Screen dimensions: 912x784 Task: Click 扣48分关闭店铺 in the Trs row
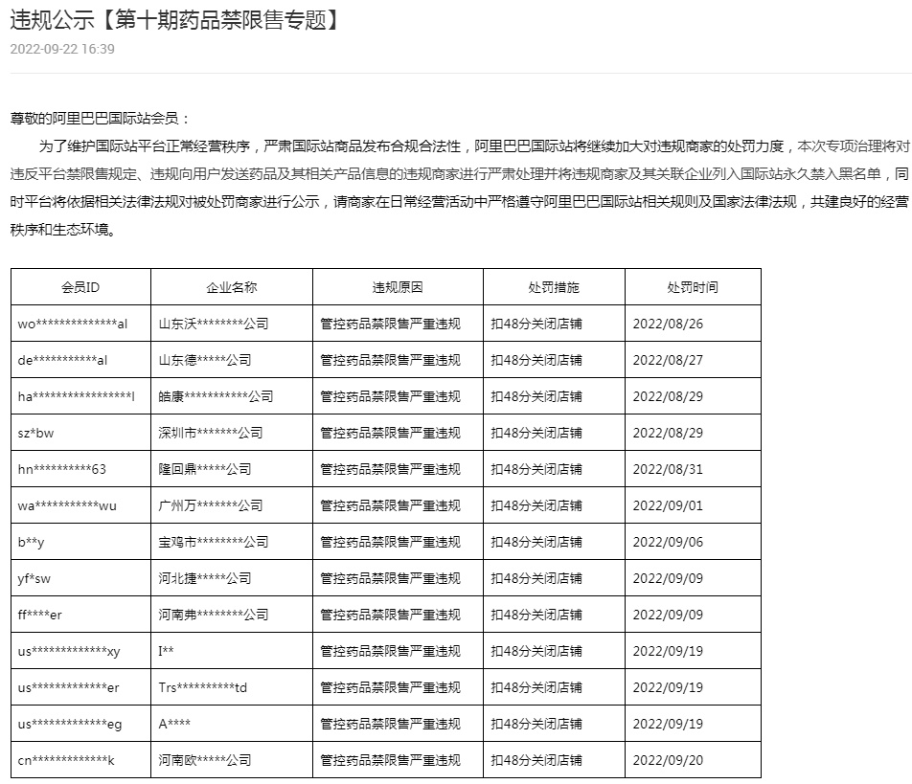click(536, 687)
